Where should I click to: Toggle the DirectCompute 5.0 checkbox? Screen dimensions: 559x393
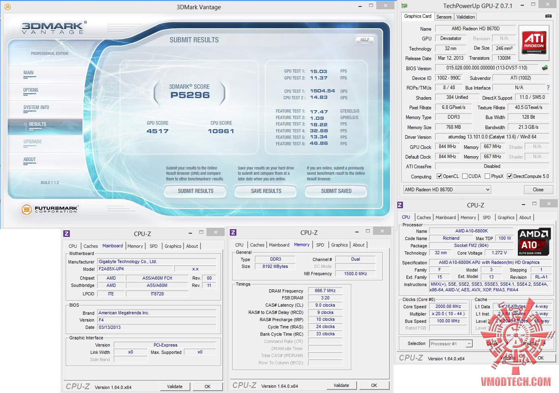(509, 176)
